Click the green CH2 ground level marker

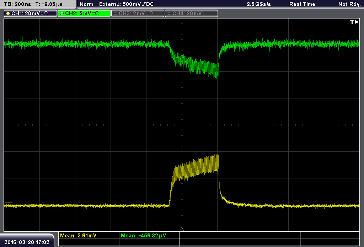tap(9, 44)
